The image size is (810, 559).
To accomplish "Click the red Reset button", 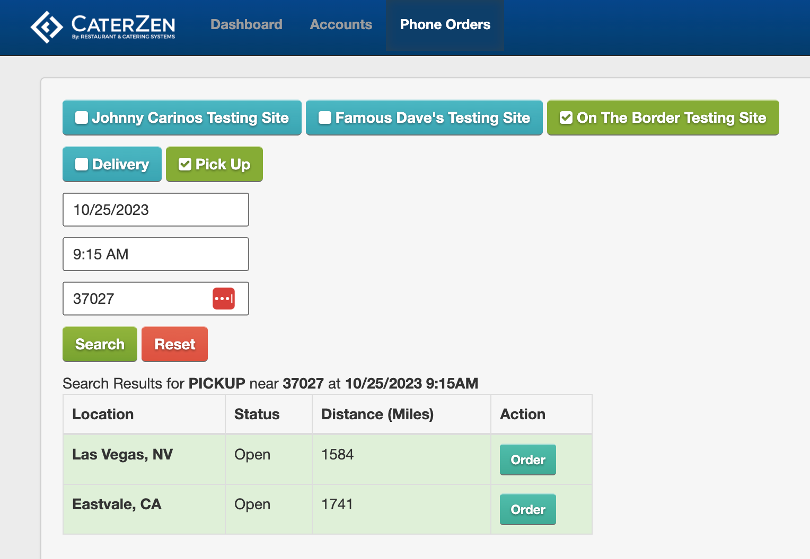I will coord(175,344).
